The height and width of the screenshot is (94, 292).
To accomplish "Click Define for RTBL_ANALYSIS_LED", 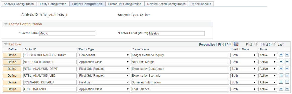I will (12, 76).
